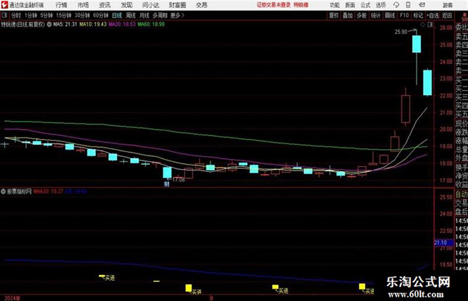Click the 2024年 date label on time axis
Image resolution: width=468 pixels, height=301 pixels.
click(x=12, y=298)
